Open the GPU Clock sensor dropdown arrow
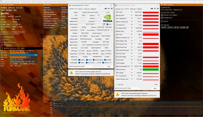 pyautogui.click(x=132, y=12)
